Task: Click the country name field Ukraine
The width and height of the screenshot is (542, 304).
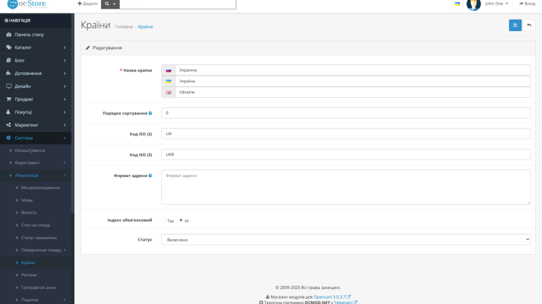Action: coord(352,92)
